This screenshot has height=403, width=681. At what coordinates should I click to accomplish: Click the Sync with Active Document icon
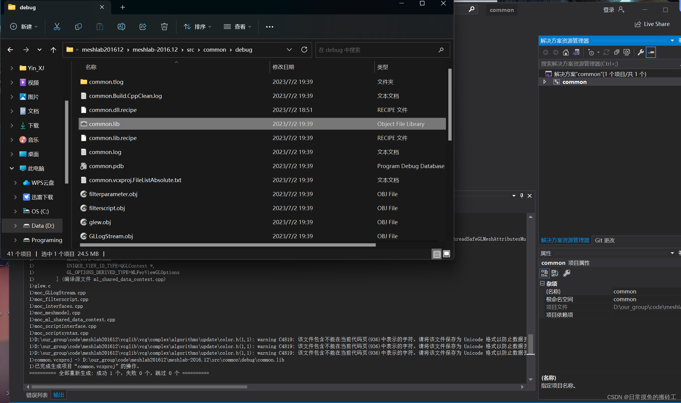pyautogui.click(x=576, y=52)
